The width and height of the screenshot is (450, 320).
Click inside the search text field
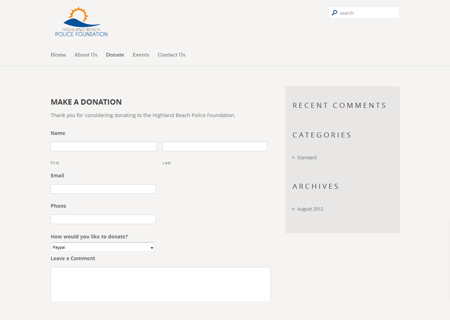pyautogui.click(x=367, y=13)
